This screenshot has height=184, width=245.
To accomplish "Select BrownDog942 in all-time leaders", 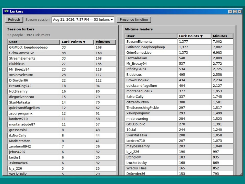I will coord(179,80).
